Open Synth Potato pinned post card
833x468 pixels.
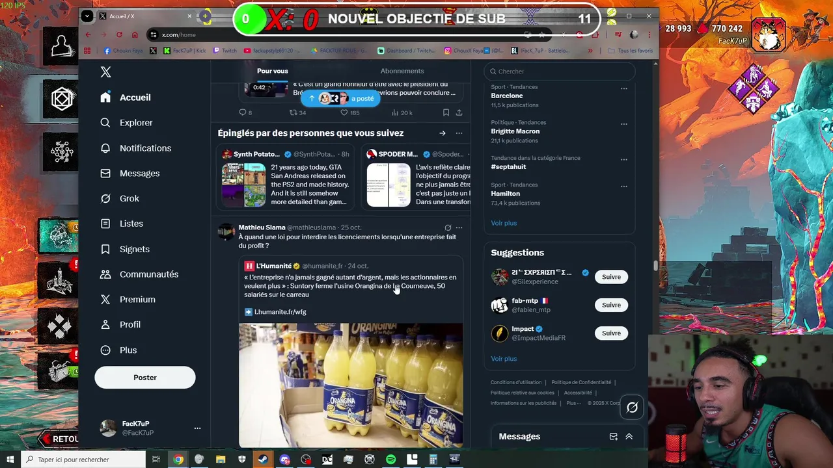[286, 177]
